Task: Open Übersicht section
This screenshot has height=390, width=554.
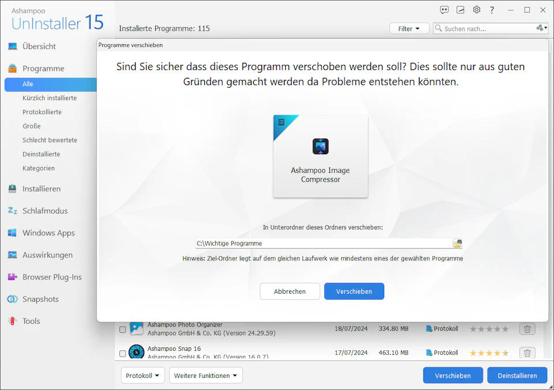Action: pyautogui.click(x=39, y=46)
